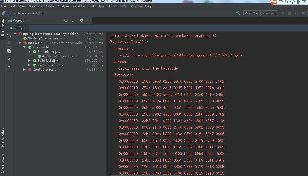Close the Build panel with X icon
This screenshot has height=176, width=308.
click(9, 66)
